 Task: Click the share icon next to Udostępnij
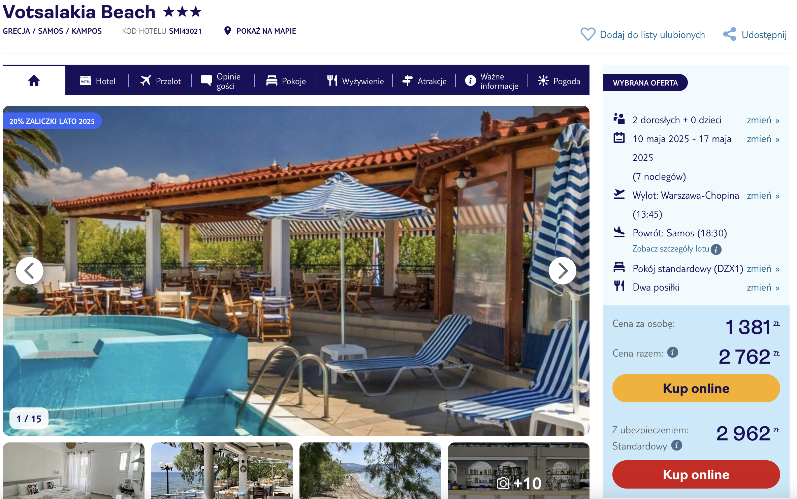click(x=730, y=34)
